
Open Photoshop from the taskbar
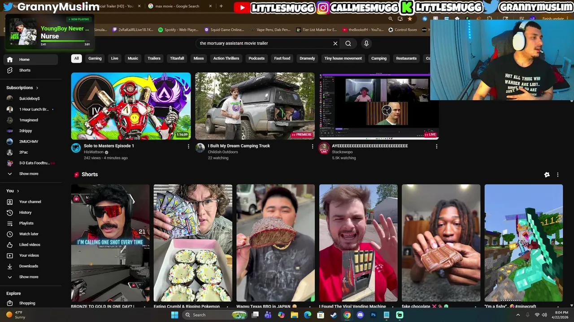[373, 315]
